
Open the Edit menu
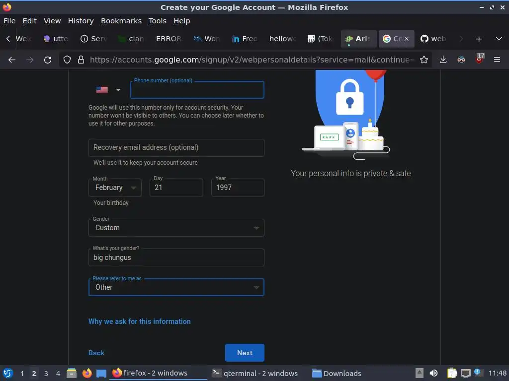(29, 21)
